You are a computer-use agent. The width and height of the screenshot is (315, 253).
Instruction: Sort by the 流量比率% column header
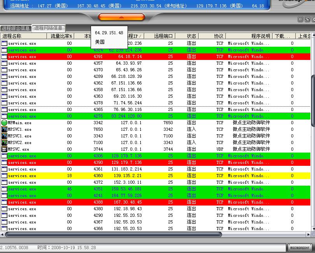[x=61, y=36]
